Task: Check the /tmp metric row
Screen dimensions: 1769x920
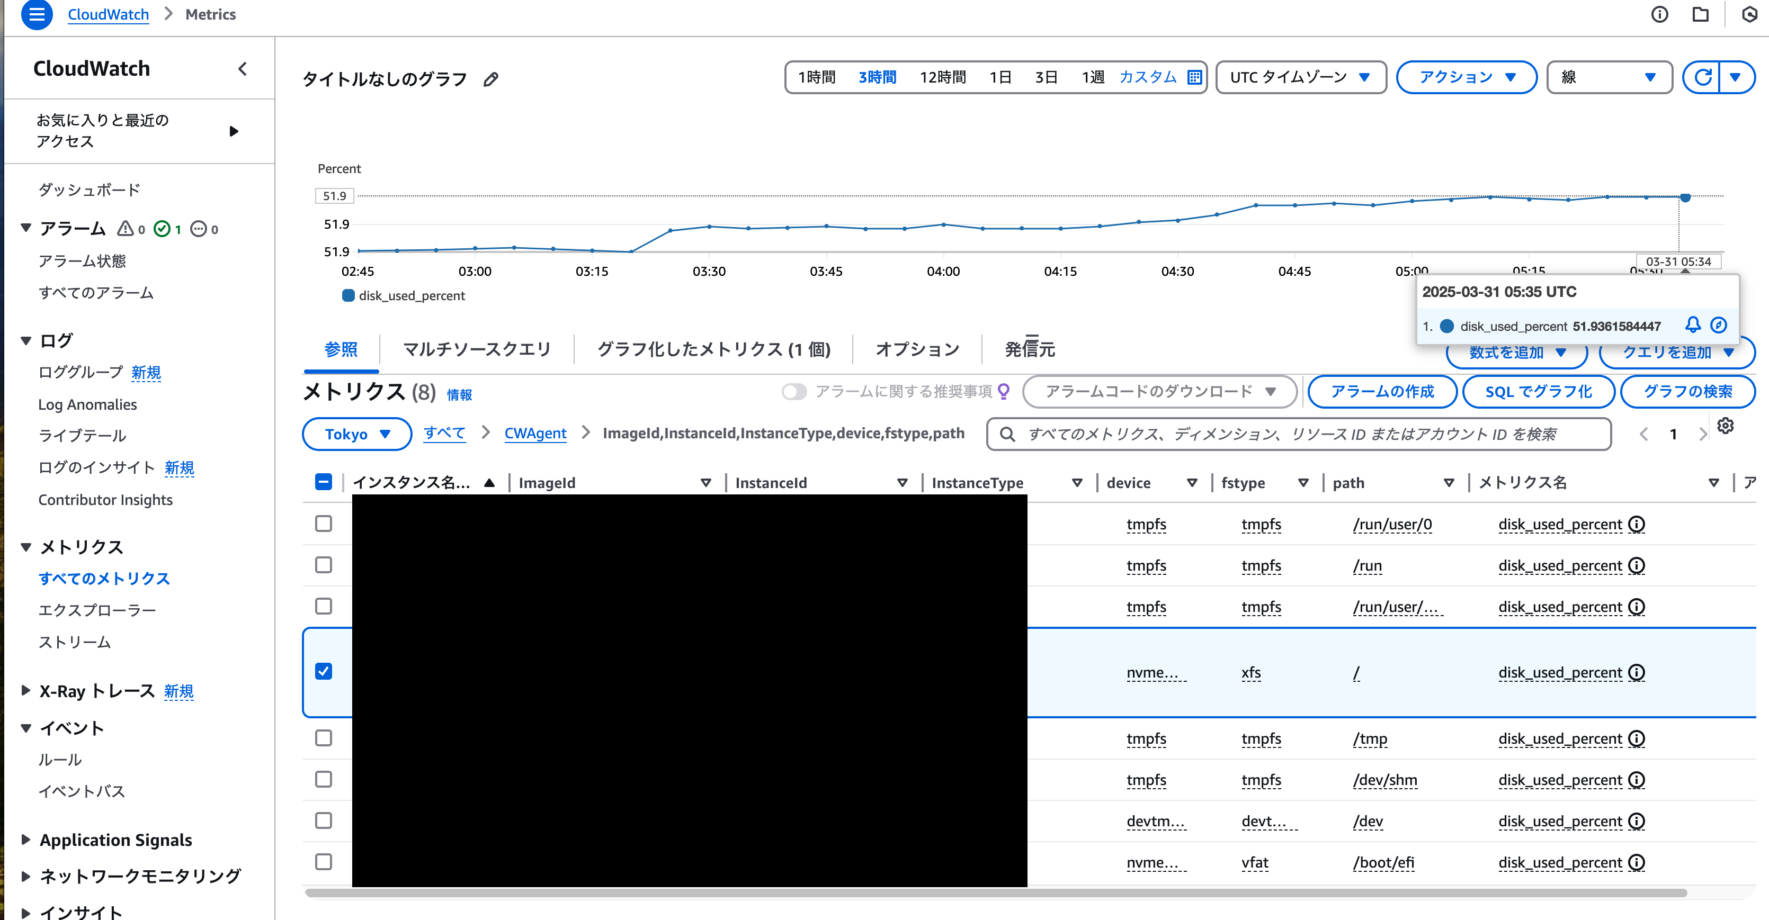Action: (324, 738)
